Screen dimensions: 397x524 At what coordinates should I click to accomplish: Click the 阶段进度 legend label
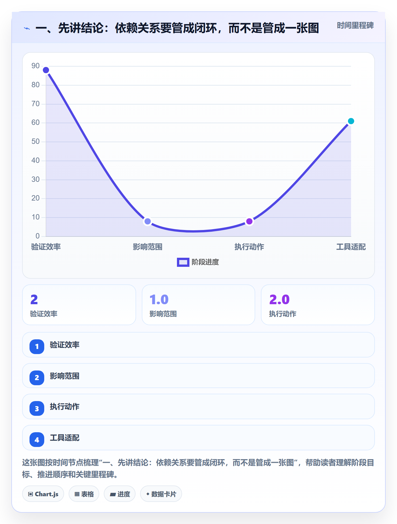[205, 262]
